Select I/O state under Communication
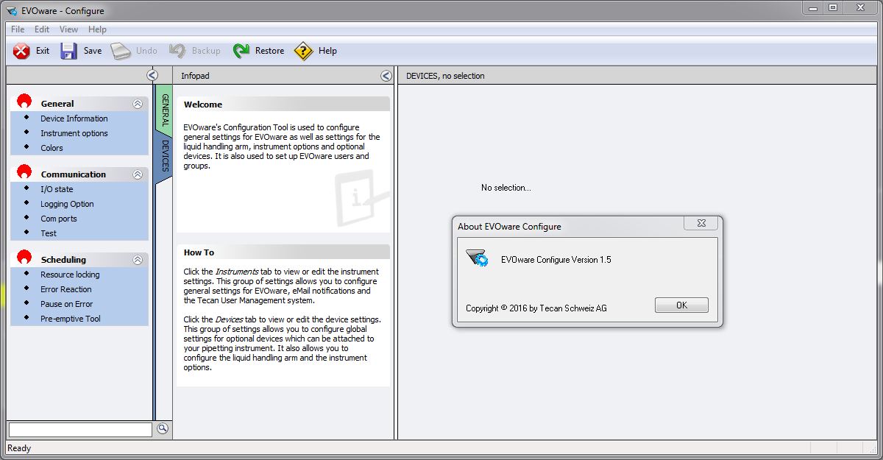Viewport: 883px width, 460px height. (57, 189)
